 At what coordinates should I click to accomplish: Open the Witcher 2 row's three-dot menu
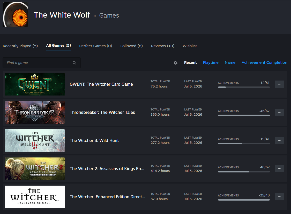click(x=280, y=169)
